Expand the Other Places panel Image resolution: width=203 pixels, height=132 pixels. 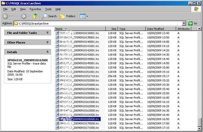click(x=48, y=42)
